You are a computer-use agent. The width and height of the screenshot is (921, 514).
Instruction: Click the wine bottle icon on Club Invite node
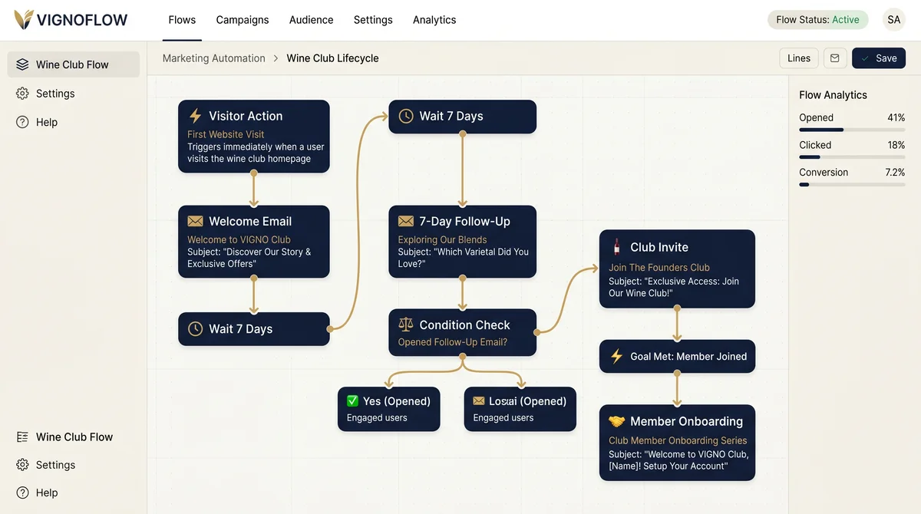[x=616, y=247]
